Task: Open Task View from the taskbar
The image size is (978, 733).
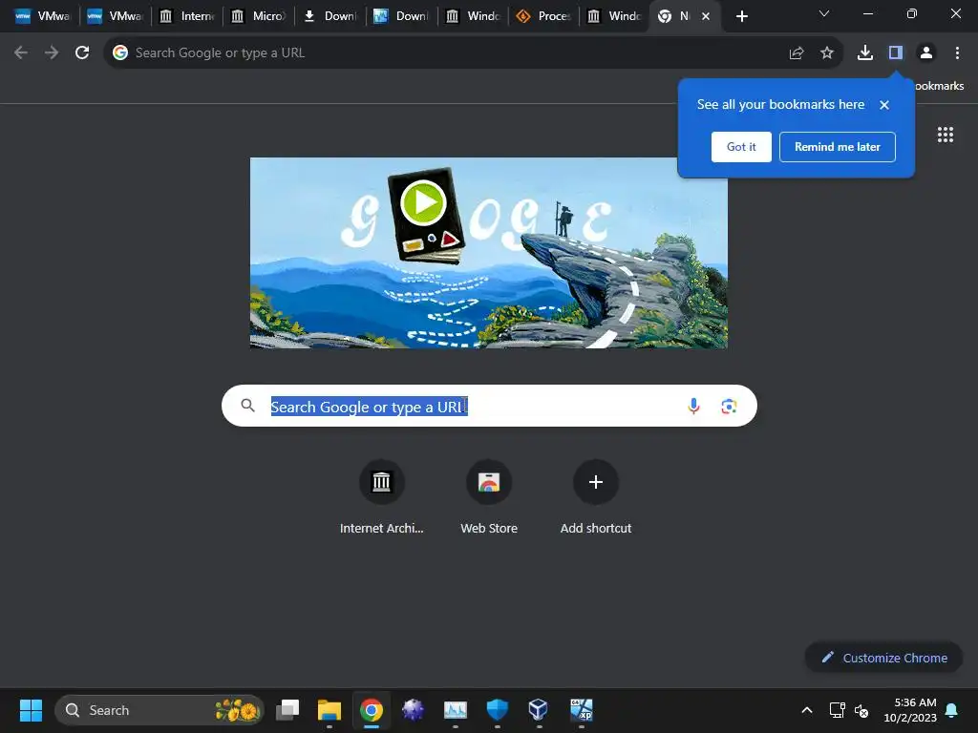Action: pyautogui.click(x=287, y=710)
